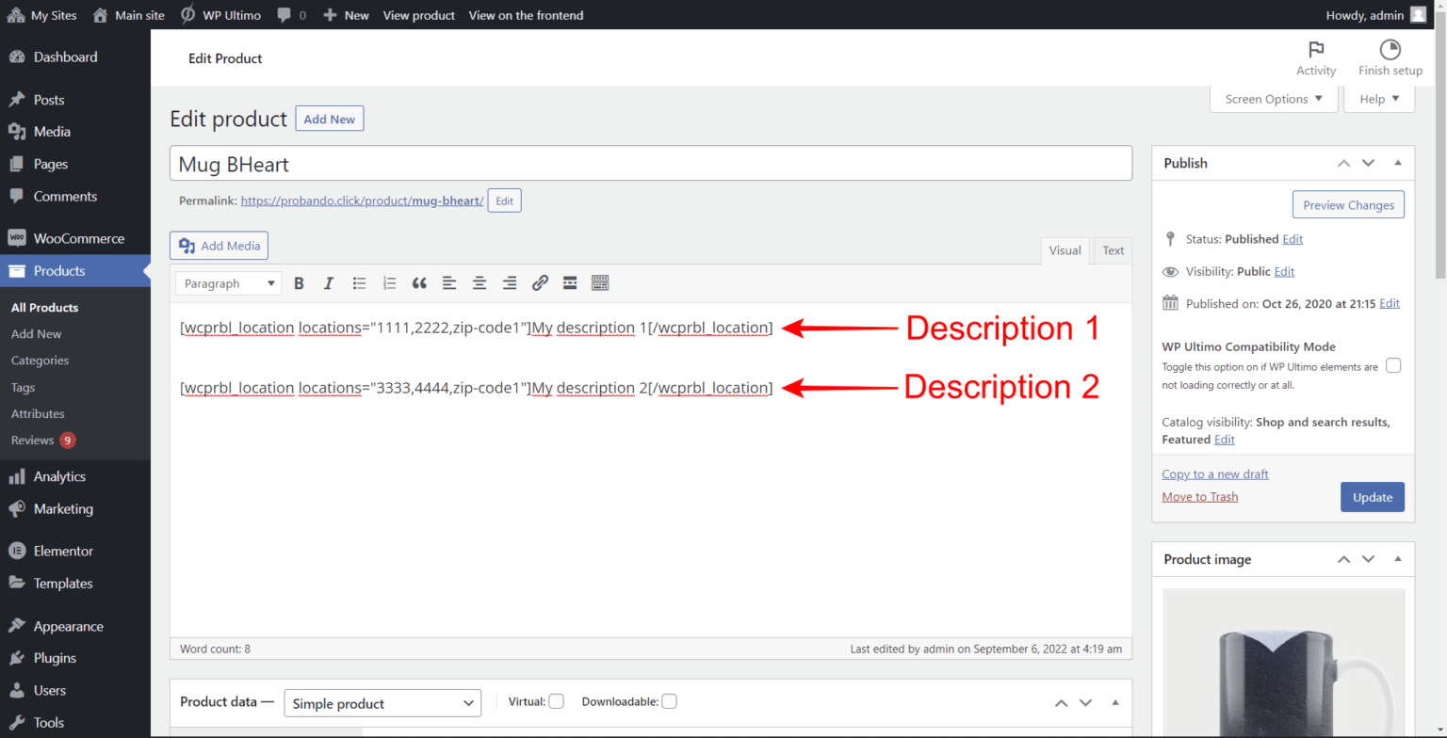This screenshot has height=738, width=1447.
Task: Insert a bulleted list
Action: 359,282
